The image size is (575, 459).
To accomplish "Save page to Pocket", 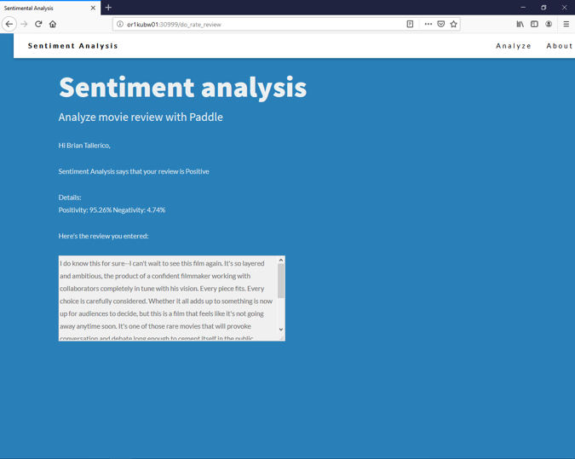I will pyautogui.click(x=441, y=24).
